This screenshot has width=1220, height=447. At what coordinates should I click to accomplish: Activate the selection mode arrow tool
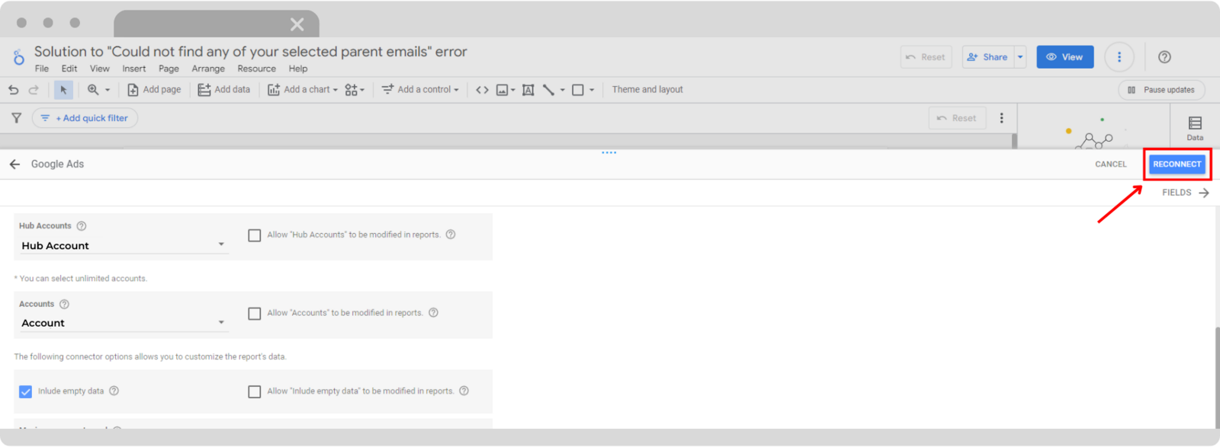click(63, 90)
